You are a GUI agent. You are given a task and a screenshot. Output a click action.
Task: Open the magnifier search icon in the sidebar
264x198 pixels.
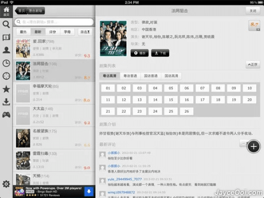(x=6, y=24)
